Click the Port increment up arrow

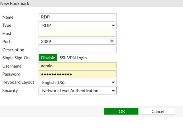pos(112,40)
